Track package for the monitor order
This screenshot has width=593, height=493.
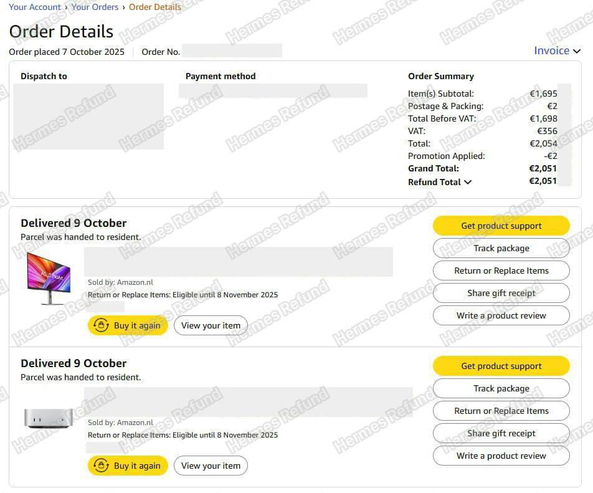coord(501,248)
